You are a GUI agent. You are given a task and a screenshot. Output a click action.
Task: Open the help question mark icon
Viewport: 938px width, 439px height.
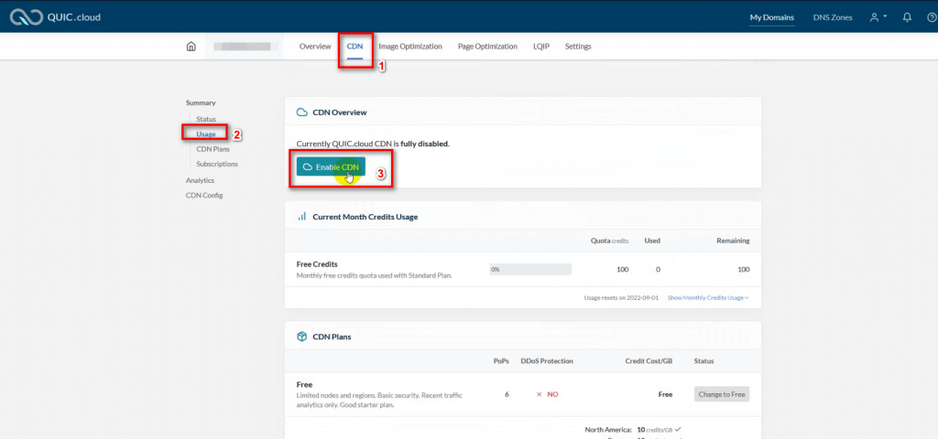[932, 17]
